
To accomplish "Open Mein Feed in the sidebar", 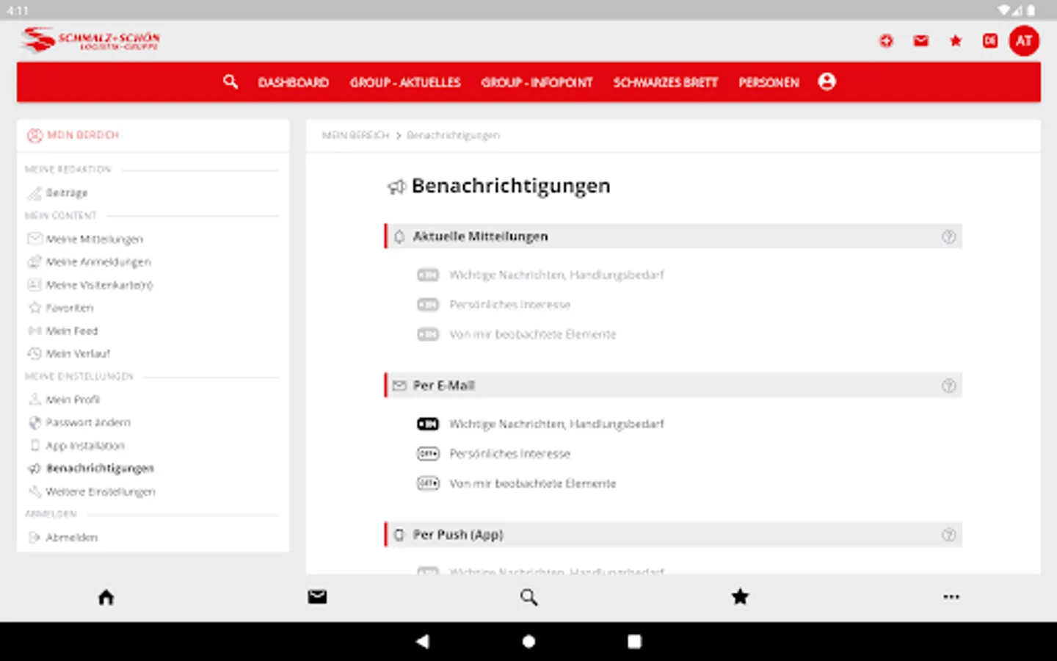I will [71, 330].
